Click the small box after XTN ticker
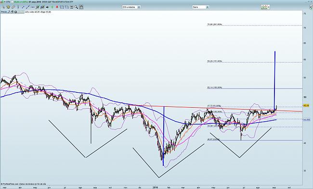The height and width of the screenshot is (189, 313). (12, 2)
